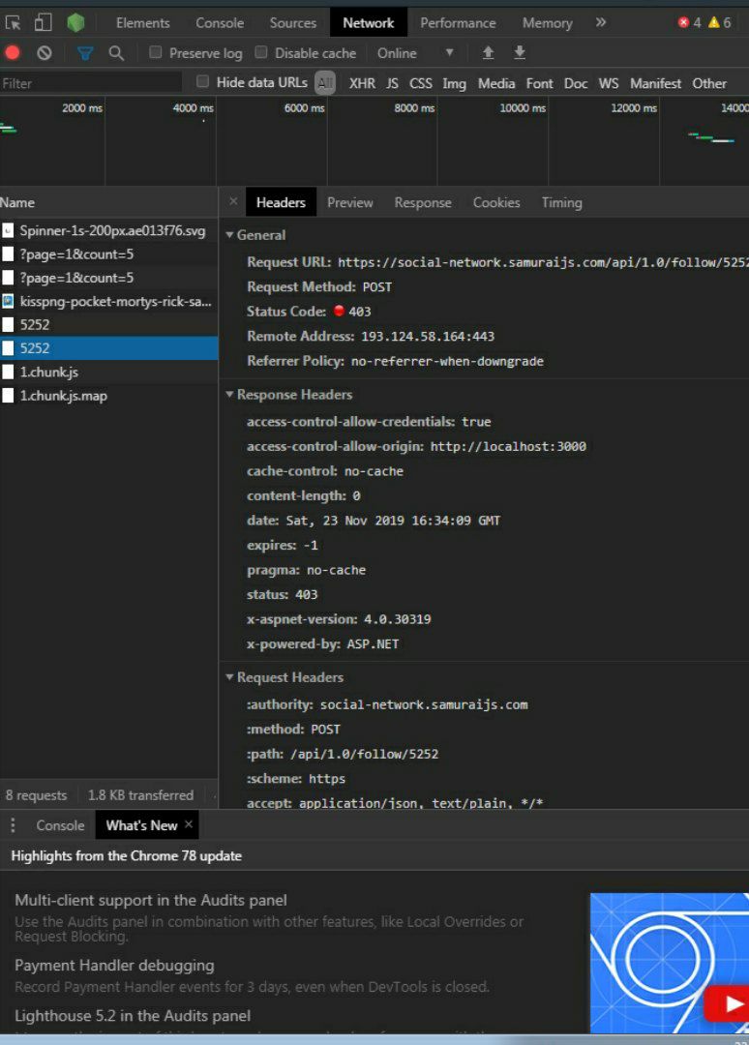Click the Payment Handler debugging heading
The height and width of the screenshot is (1045, 749).
(x=114, y=965)
